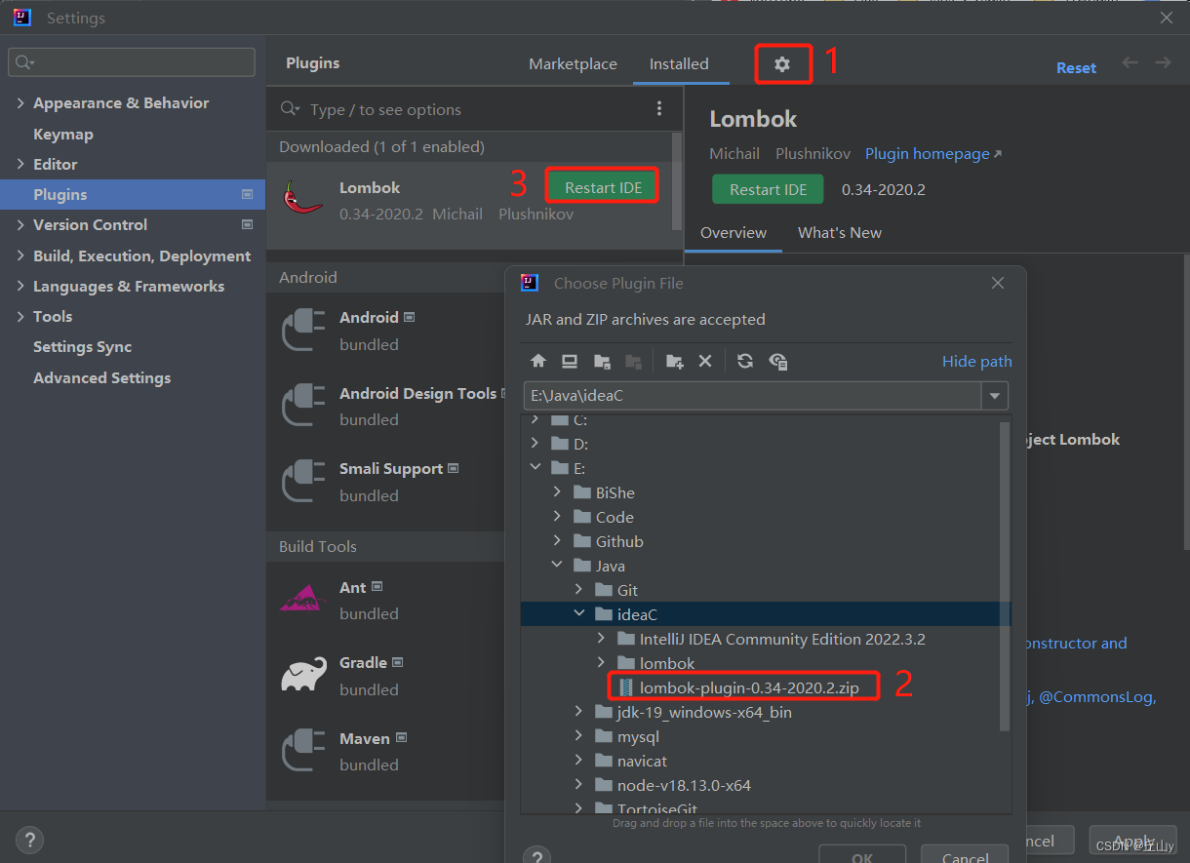Select the Android plugin plug icon

(302, 330)
